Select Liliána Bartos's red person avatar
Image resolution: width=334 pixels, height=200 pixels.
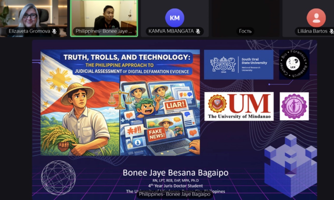click(316, 18)
